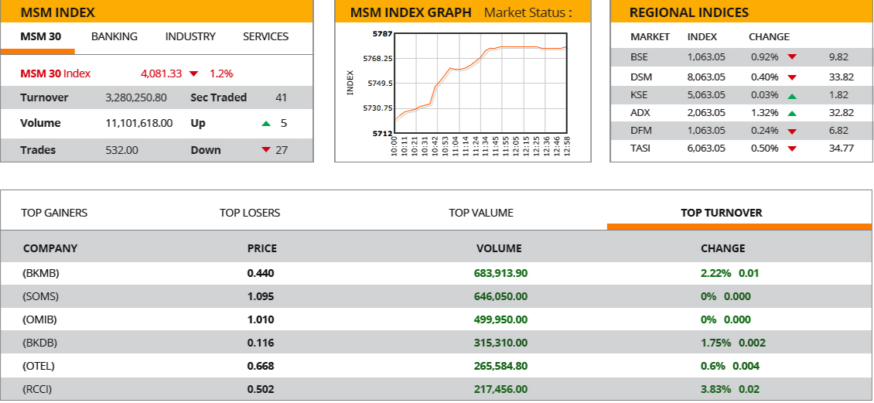The height and width of the screenshot is (403, 874).
Task: Click the VOLUME column header
Action: coord(499,248)
